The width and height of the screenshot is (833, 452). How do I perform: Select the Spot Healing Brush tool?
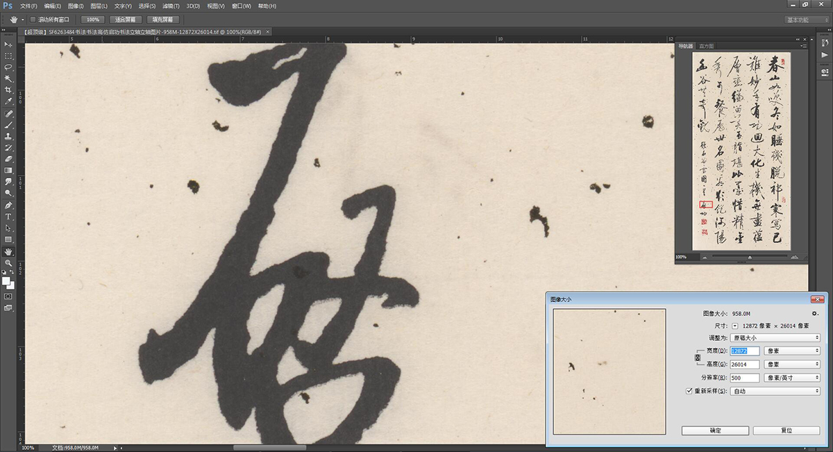tap(8, 113)
